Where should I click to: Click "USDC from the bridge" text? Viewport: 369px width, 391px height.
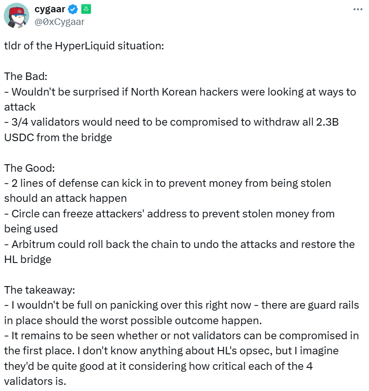coord(58,137)
